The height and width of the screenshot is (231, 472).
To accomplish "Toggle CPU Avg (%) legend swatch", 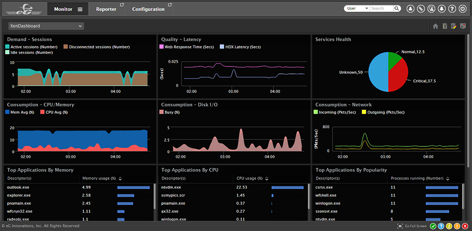I will [x=42, y=112].
